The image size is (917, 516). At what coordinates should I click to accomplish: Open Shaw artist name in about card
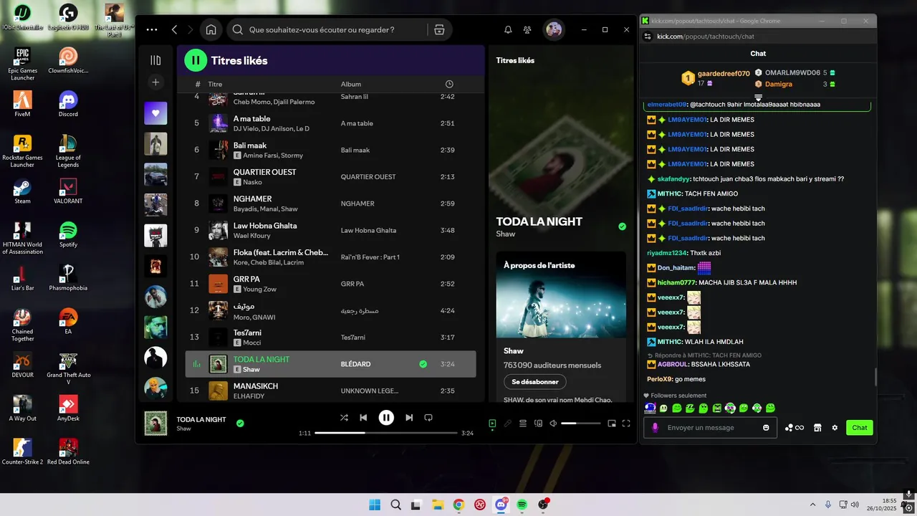[x=514, y=351]
